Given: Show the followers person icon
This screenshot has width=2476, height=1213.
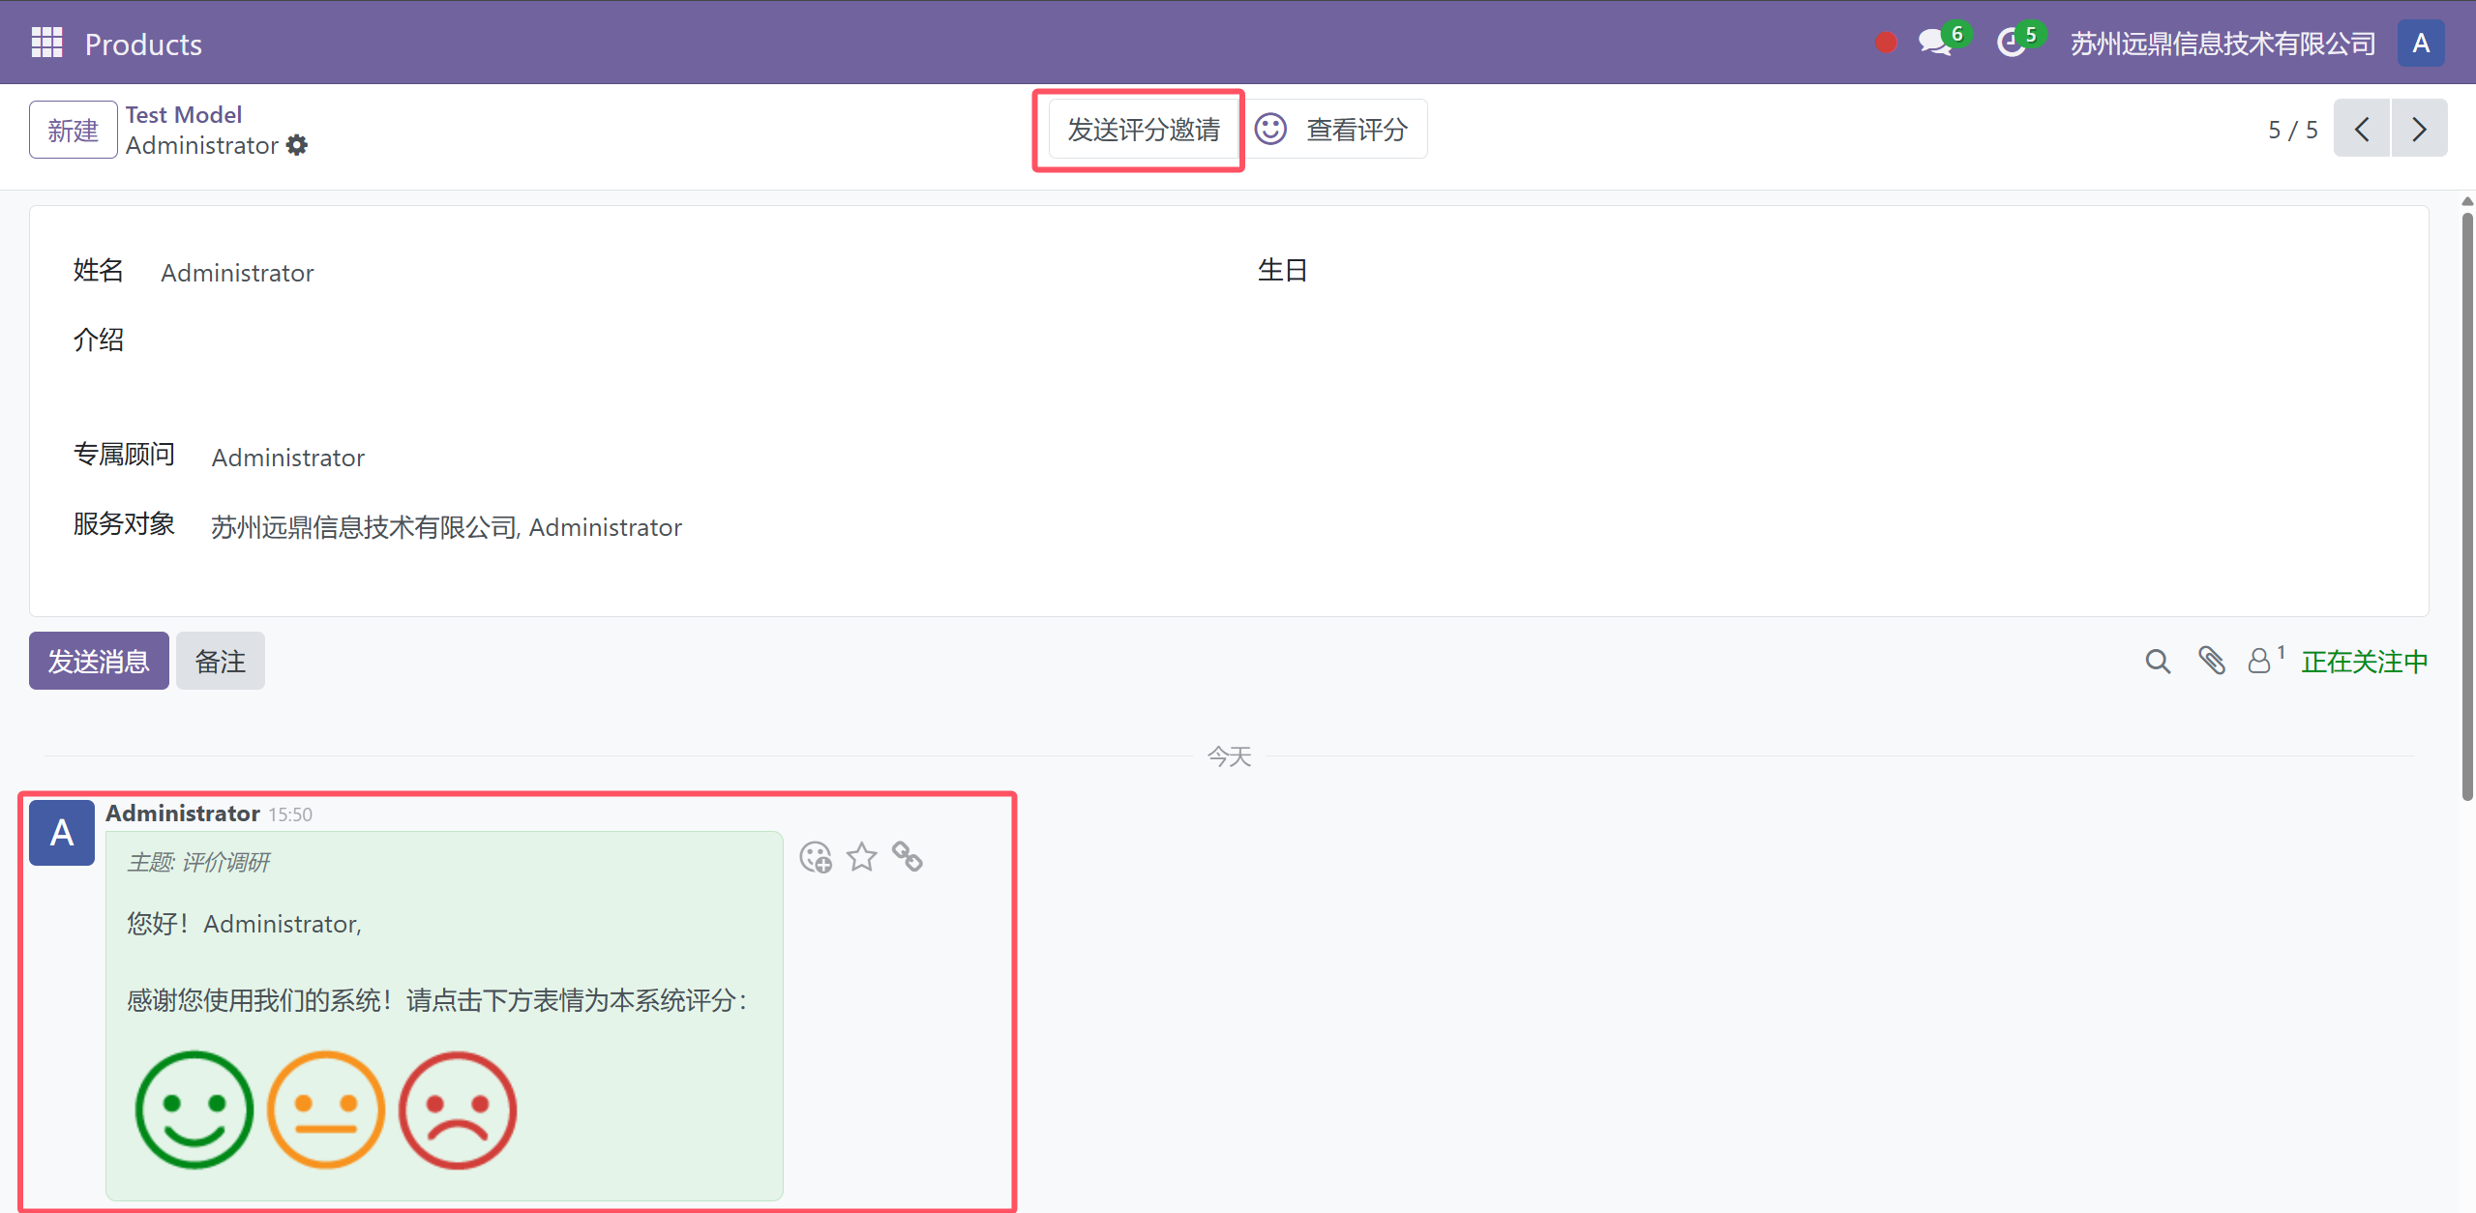Looking at the screenshot, I should tap(2258, 662).
